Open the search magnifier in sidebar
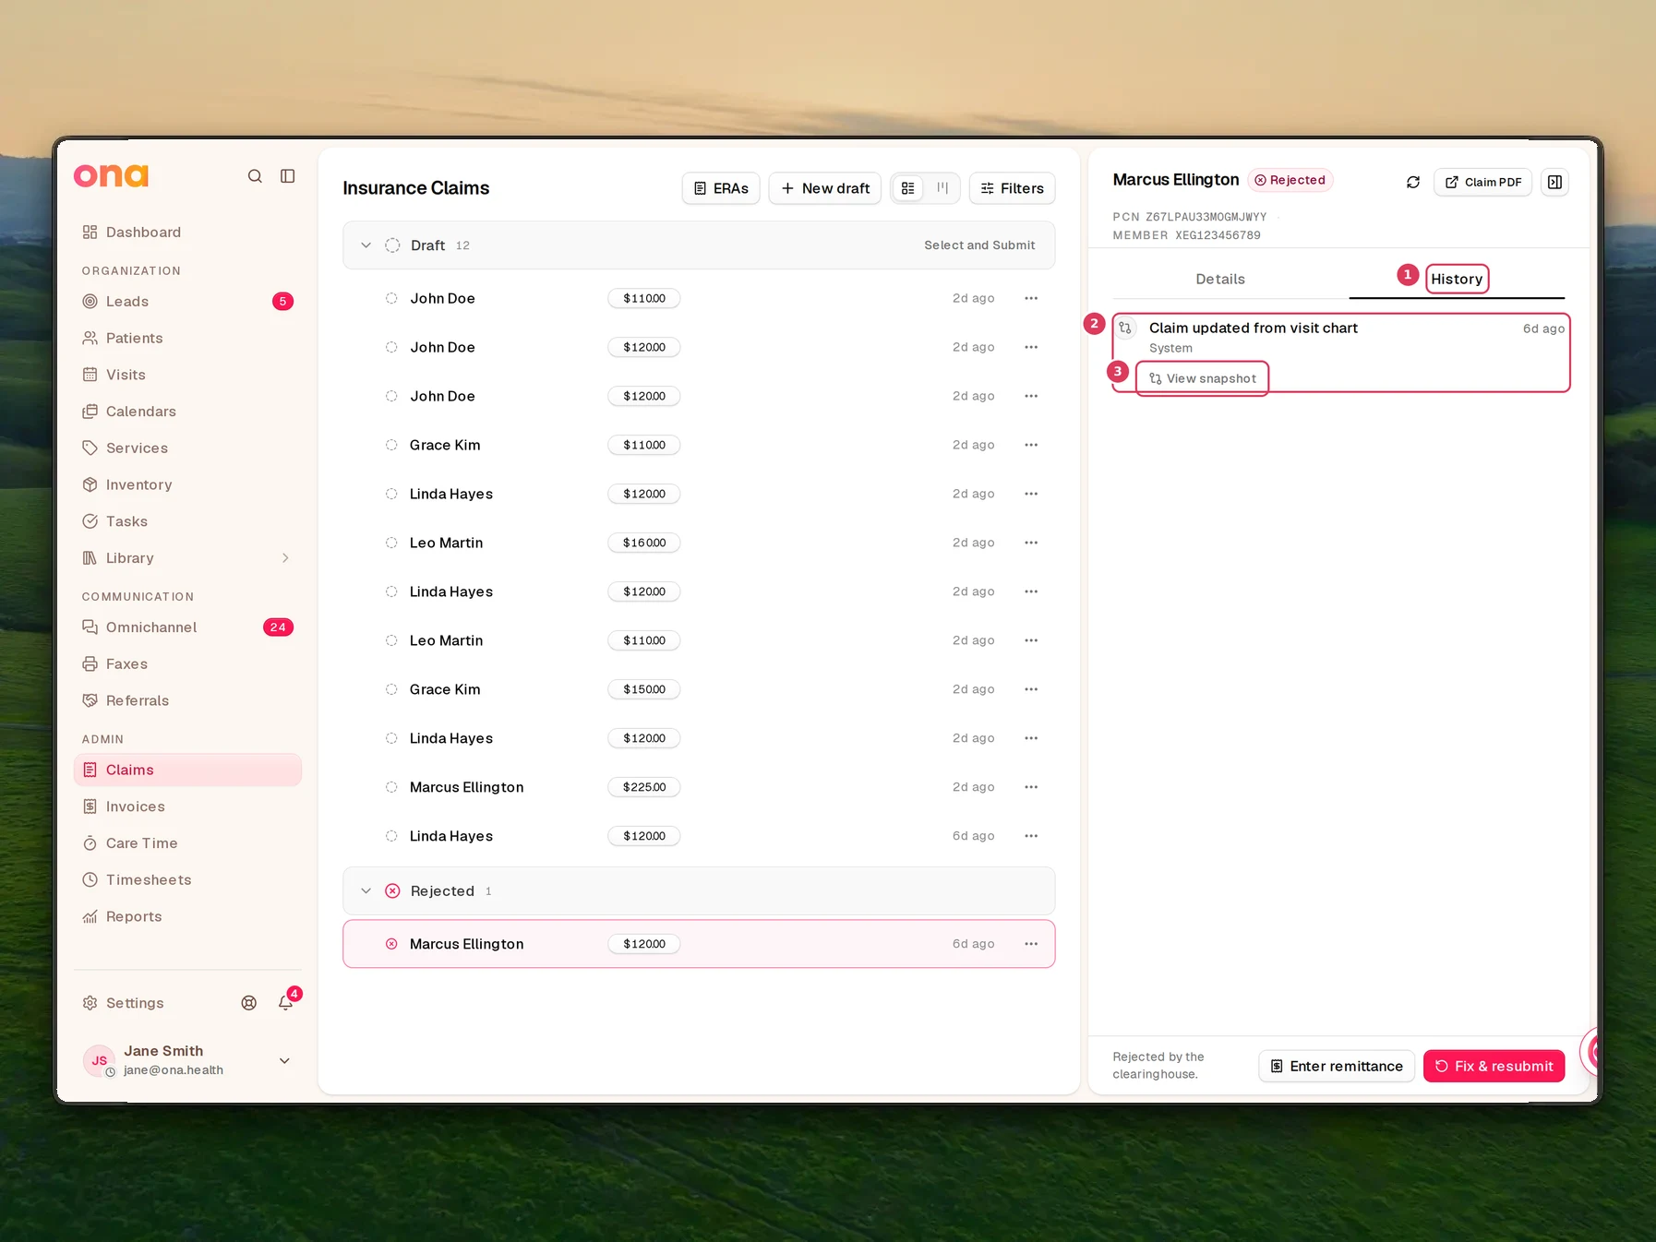Viewport: 1656px width, 1242px height. tap(255, 176)
